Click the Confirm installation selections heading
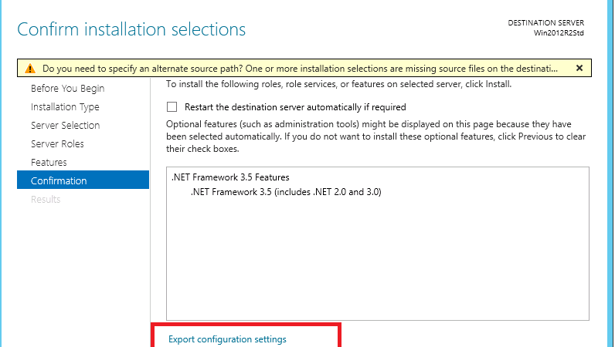The height and width of the screenshot is (347, 615). [131, 29]
